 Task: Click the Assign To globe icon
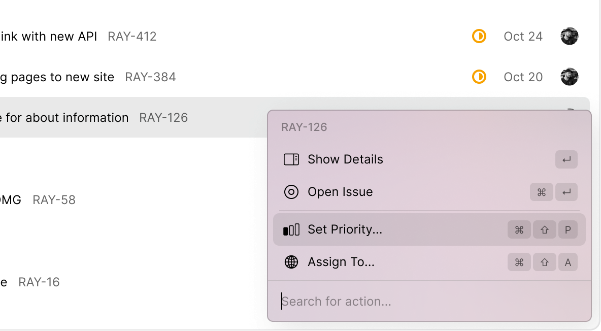tap(291, 262)
